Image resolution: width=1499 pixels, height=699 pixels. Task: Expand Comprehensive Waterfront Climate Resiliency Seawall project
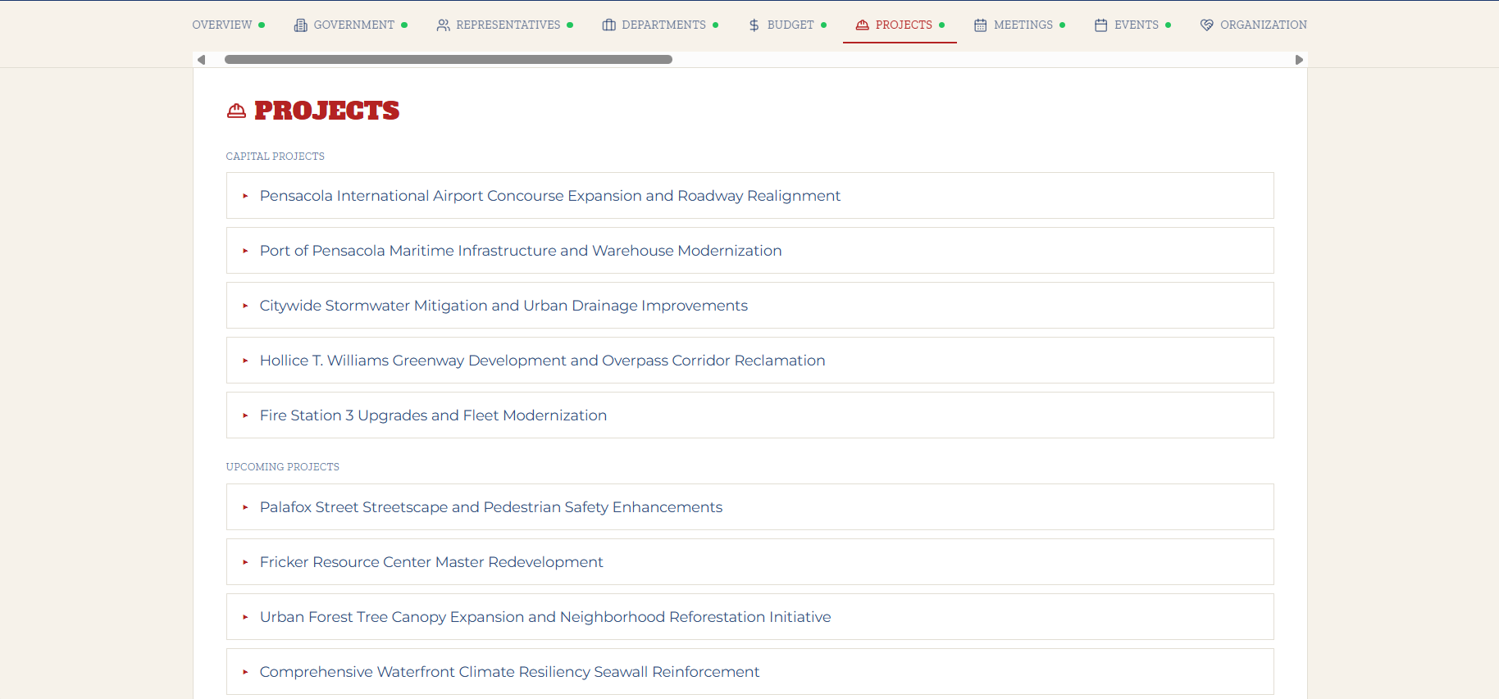pos(749,672)
